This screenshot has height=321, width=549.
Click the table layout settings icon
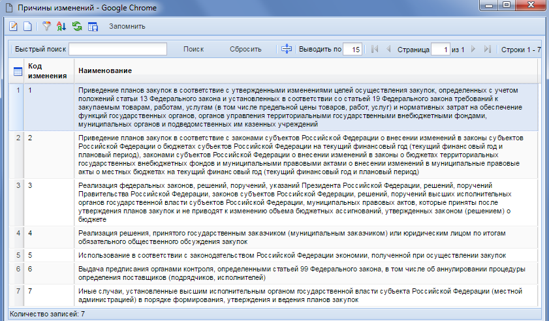pyautogui.click(x=93, y=27)
